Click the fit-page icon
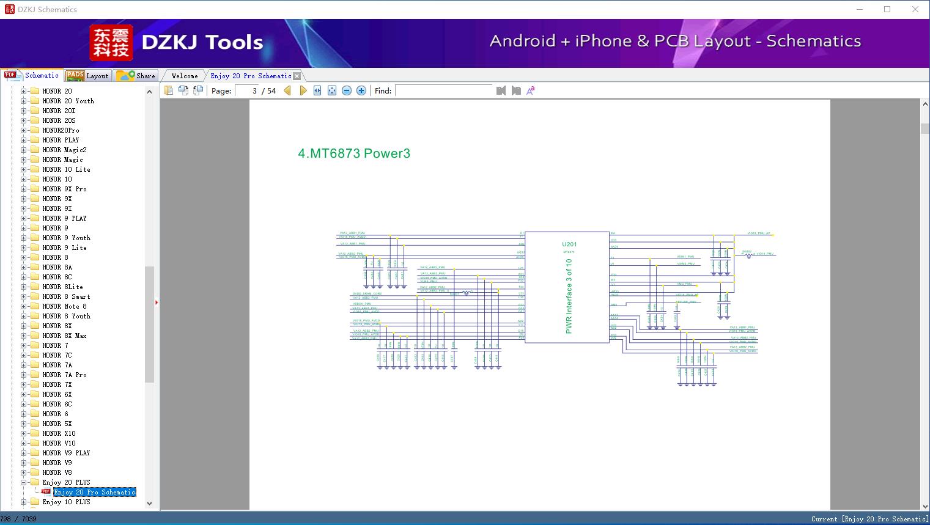930x525 pixels. [x=332, y=90]
